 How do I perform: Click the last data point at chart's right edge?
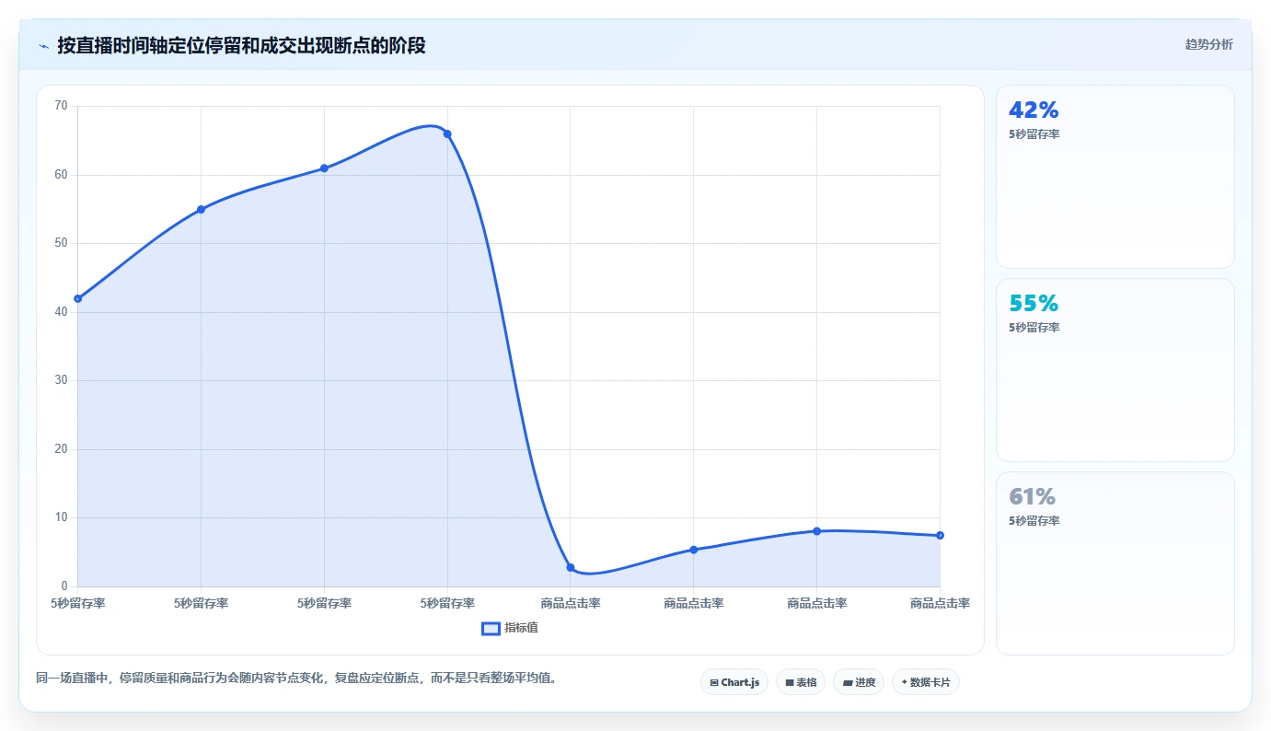tap(940, 535)
